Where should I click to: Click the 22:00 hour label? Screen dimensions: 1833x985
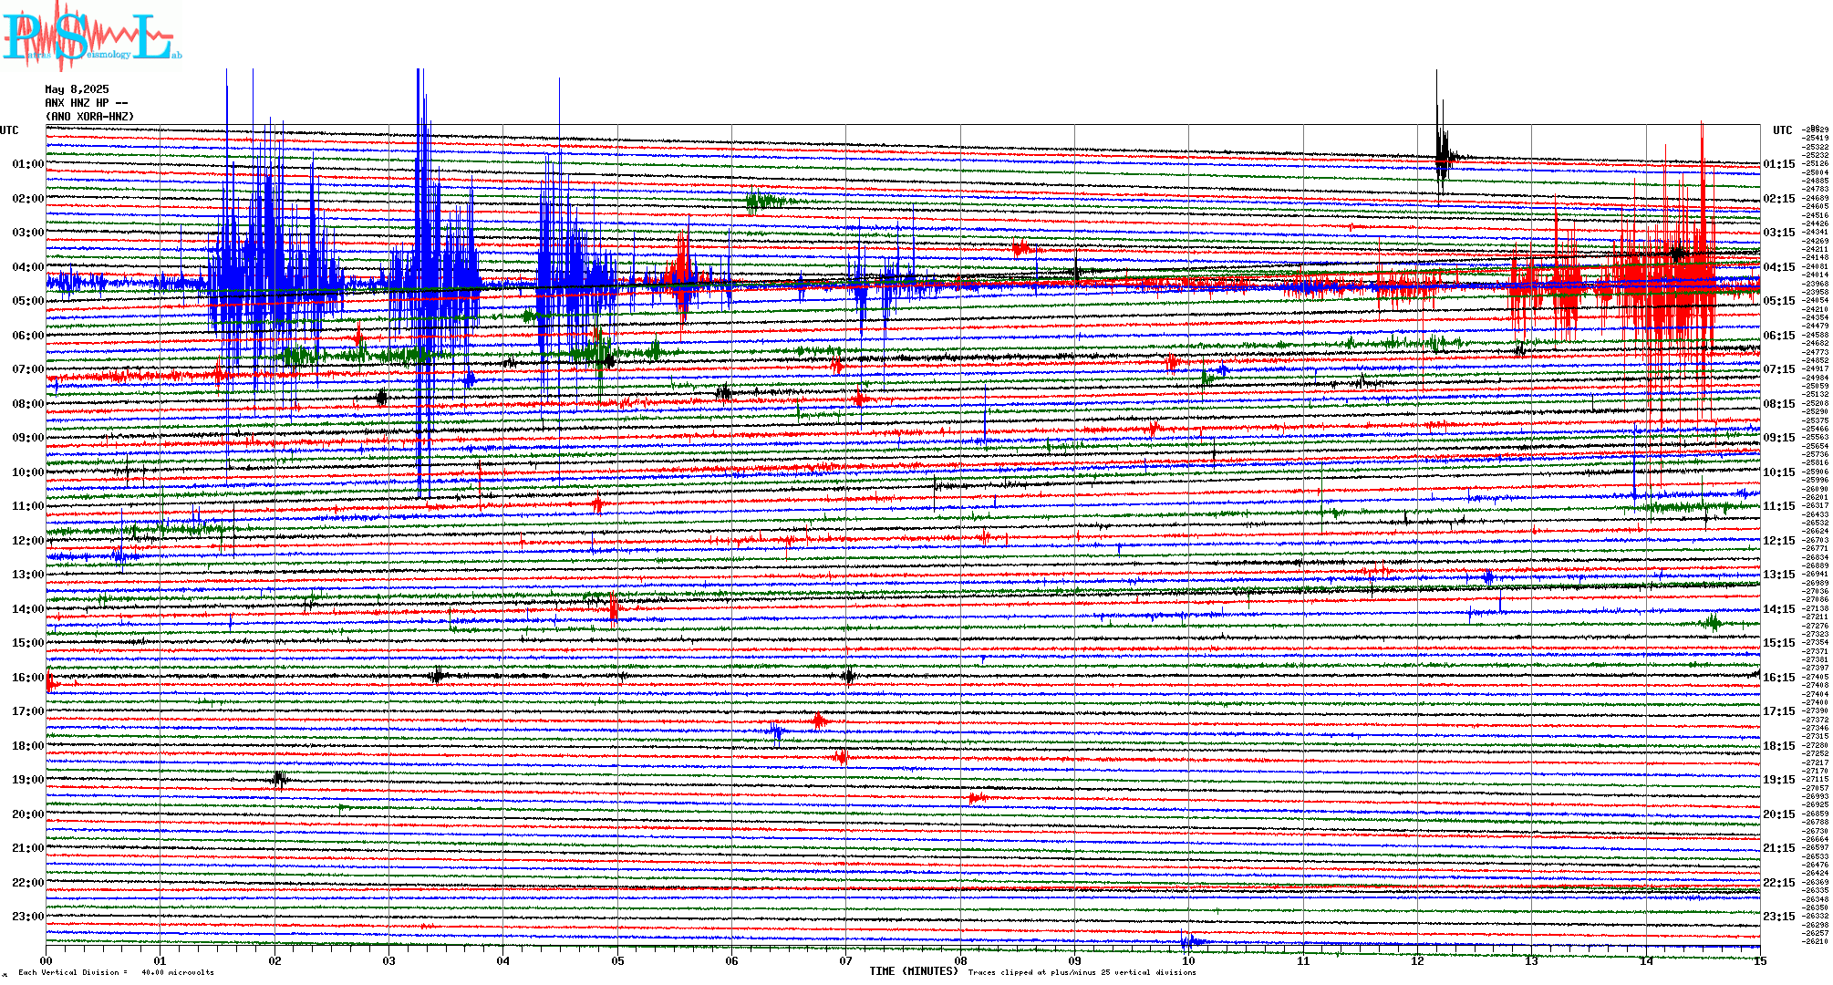27,883
